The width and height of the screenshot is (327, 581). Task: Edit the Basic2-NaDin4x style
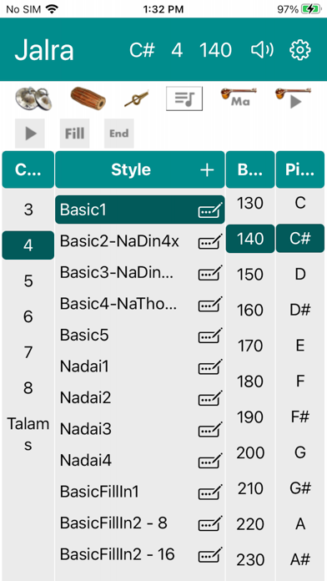[211, 241]
